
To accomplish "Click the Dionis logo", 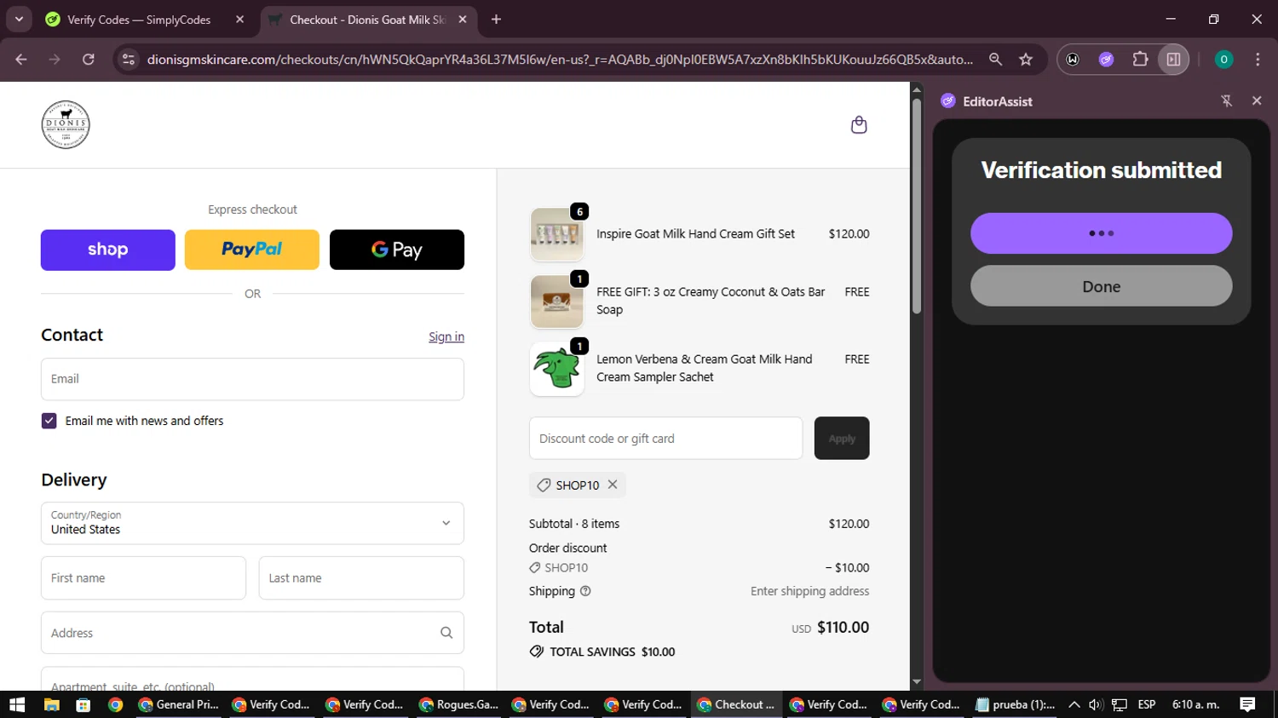I will [66, 124].
